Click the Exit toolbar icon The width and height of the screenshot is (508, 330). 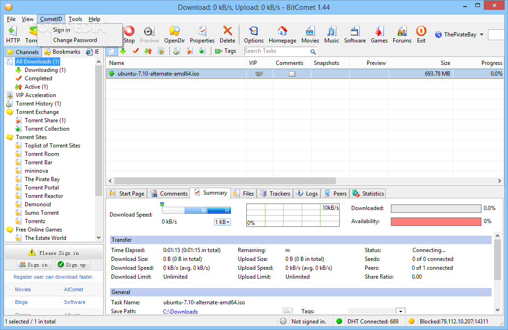pyautogui.click(x=421, y=35)
